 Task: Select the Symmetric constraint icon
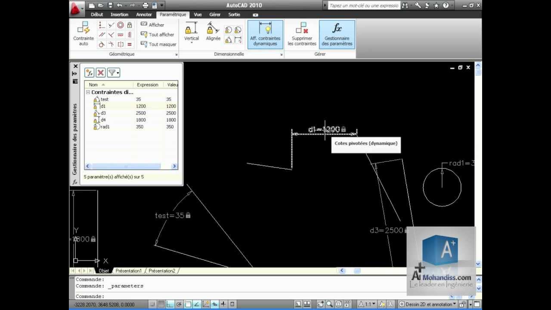tap(121, 44)
